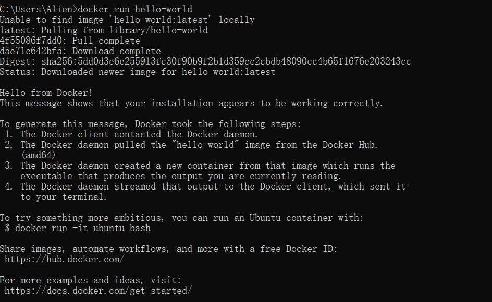492x302 pixels.
Task: Click step 3 about creating new container
Action: click(200, 171)
